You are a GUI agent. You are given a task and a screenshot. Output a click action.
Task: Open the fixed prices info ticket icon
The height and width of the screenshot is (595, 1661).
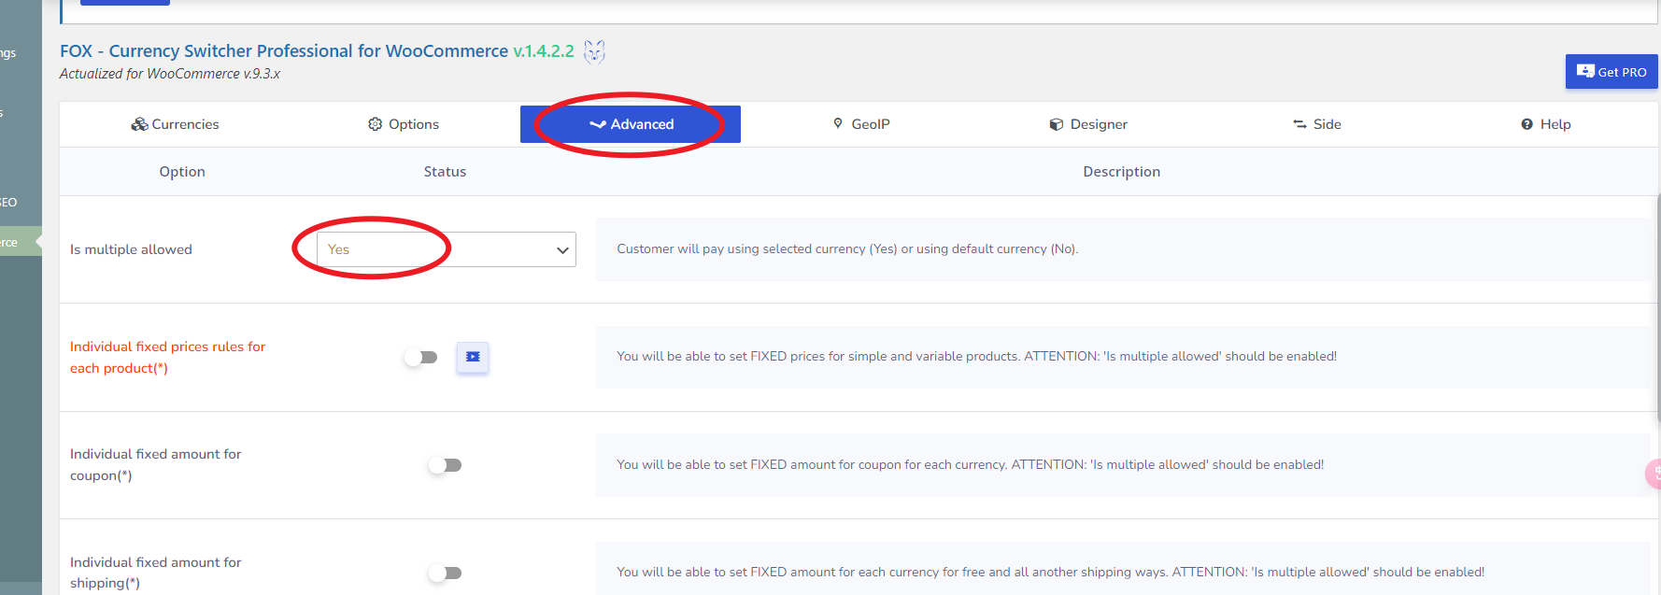tap(473, 357)
